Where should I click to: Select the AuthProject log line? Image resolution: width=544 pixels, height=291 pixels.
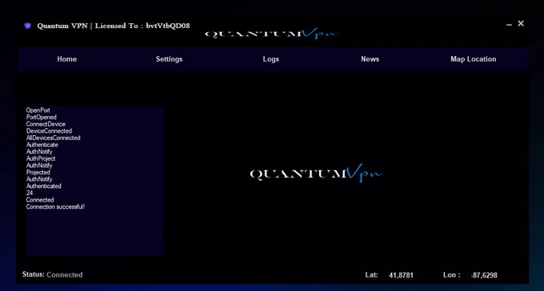41,158
